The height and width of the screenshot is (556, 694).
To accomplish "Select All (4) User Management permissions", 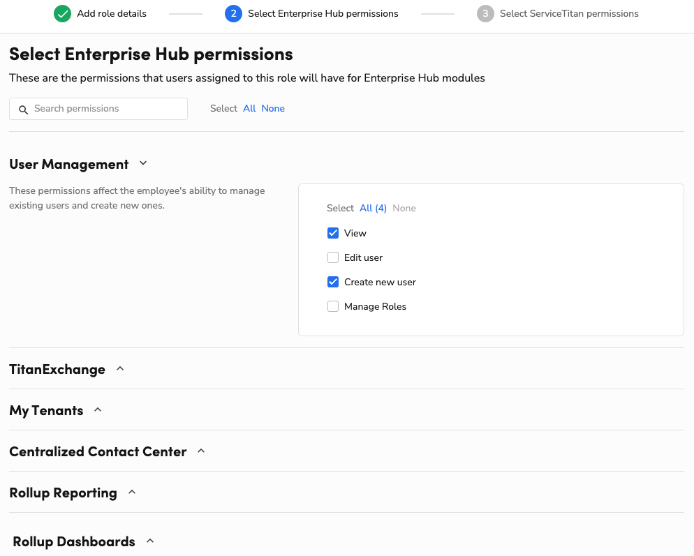I will coord(373,208).
